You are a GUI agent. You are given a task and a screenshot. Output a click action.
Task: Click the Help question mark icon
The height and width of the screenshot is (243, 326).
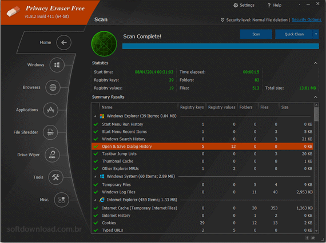tap(269, 5)
